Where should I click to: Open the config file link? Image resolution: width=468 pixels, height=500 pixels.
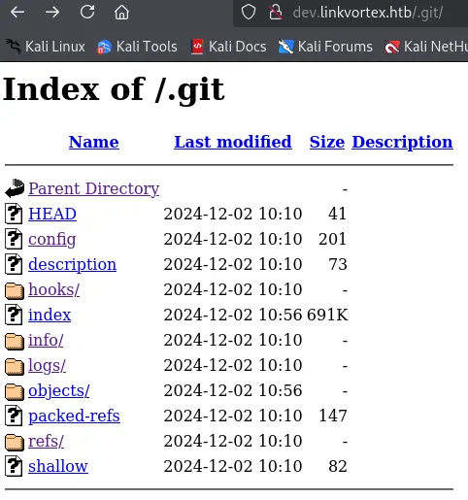click(52, 239)
